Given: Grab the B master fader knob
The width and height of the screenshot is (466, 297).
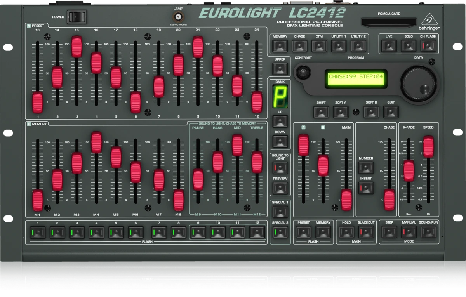Looking at the screenshot, I should pyautogui.click(x=323, y=165).
